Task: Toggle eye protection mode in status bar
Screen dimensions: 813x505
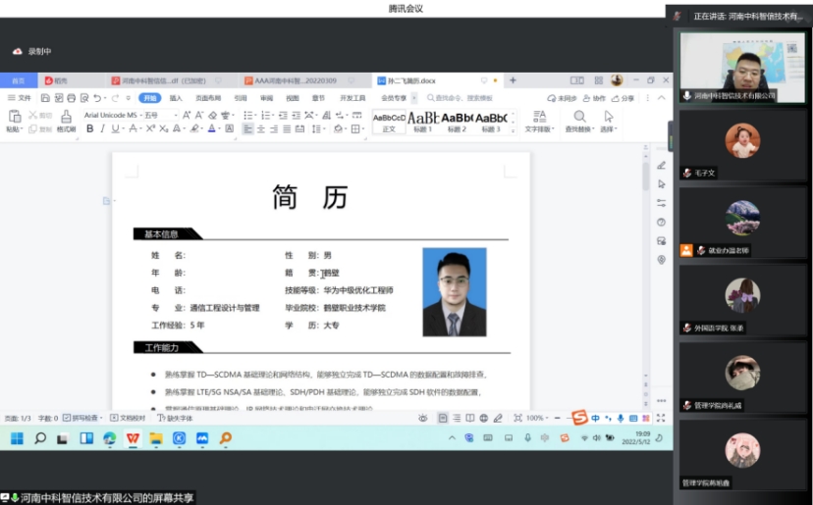Action: [422, 418]
